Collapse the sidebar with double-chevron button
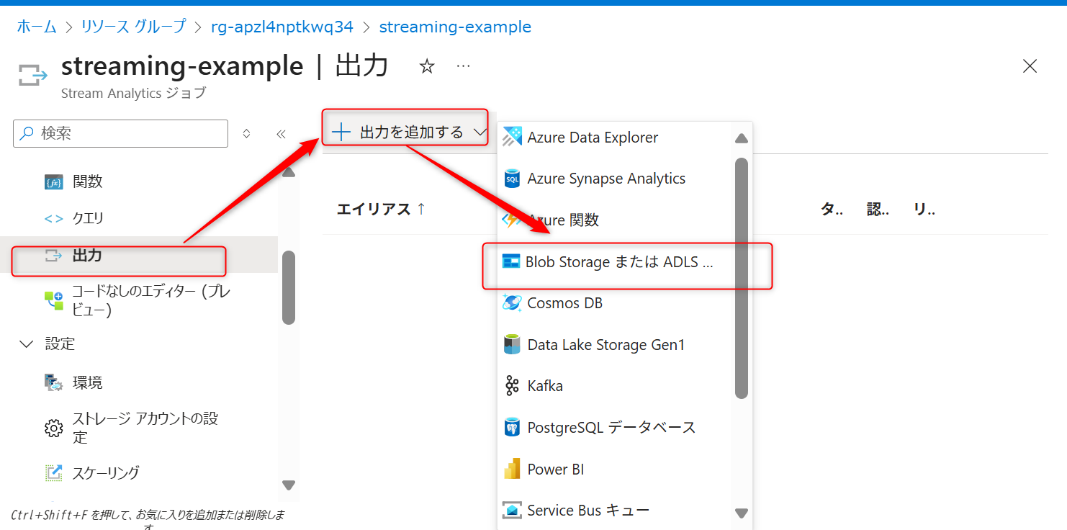The width and height of the screenshot is (1067, 530). pos(282,134)
